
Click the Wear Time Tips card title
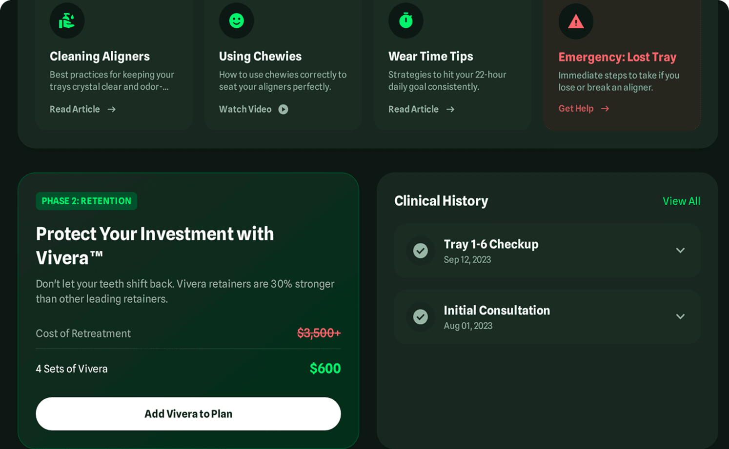[430, 57]
